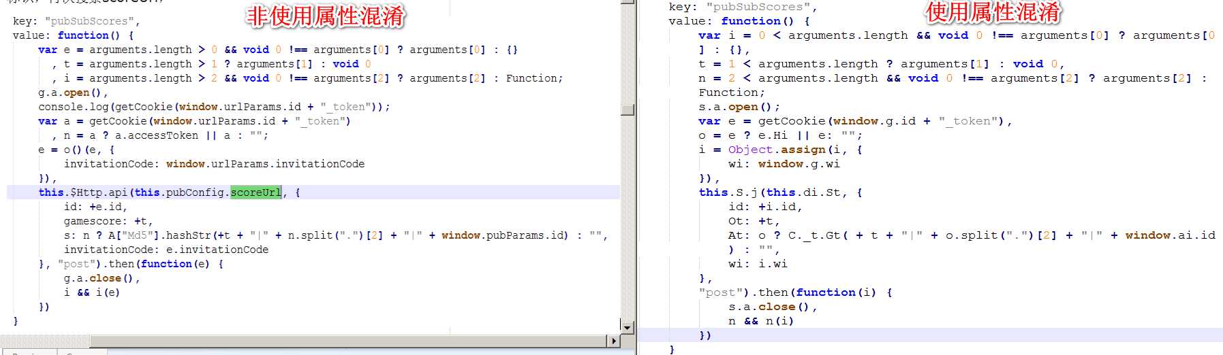The width and height of the screenshot is (1223, 355).
Task: Click the 'i && i(e)' line
Action: [x=92, y=292]
